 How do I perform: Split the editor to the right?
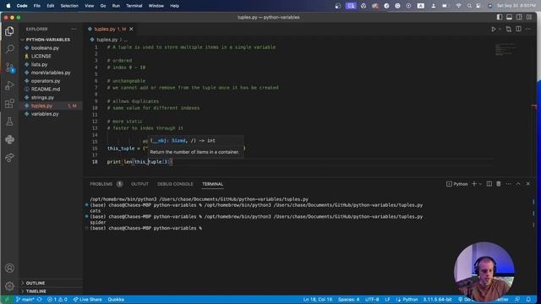click(x=518, y=30)
